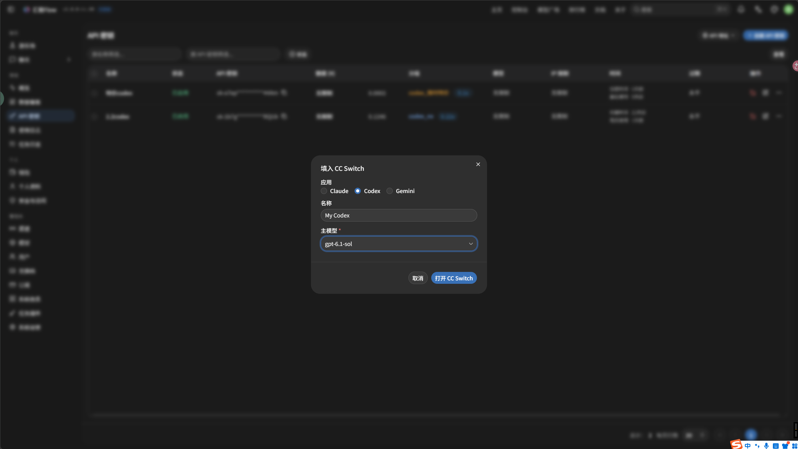Select the Gemini application radio button

(x=389, y=191)
